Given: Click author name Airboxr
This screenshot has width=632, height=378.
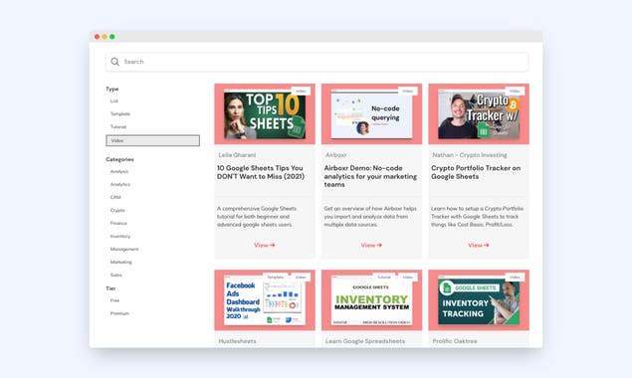Looking at the screenshot, I should [x=336, y=155].
